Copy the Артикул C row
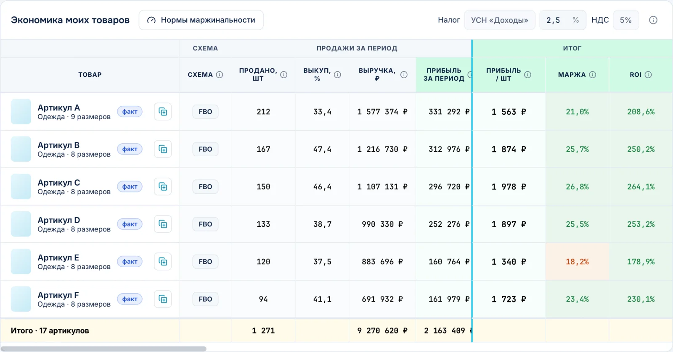673x352 pixels. pos(163,187)
